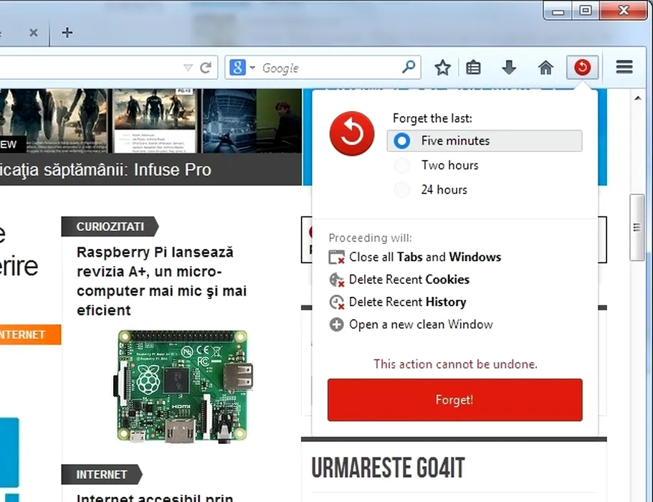Open the Downloads arrow icon
Screen dimensions: 653x502
click(509, 67)
